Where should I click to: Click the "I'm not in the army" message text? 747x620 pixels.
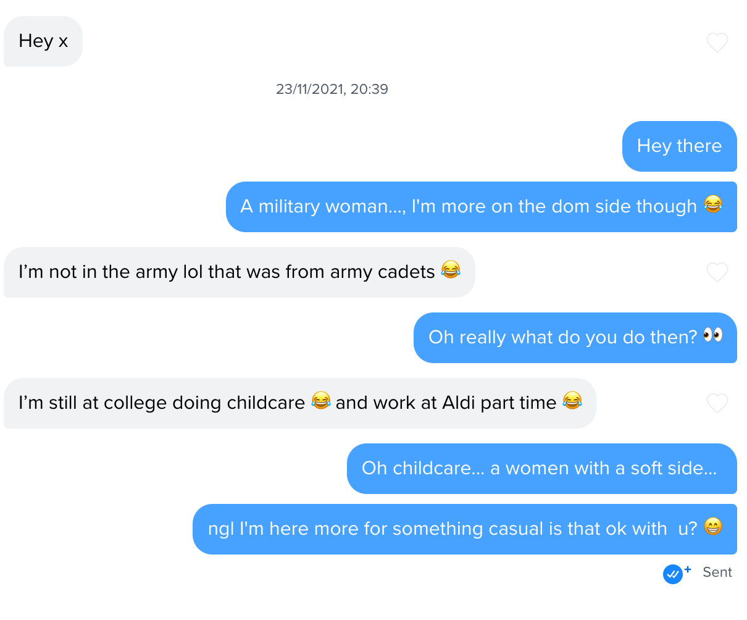(227, 272)
